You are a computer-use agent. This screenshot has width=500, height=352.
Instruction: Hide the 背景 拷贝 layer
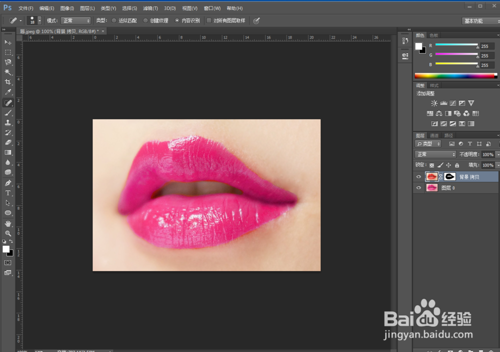[x=418, y=176]
